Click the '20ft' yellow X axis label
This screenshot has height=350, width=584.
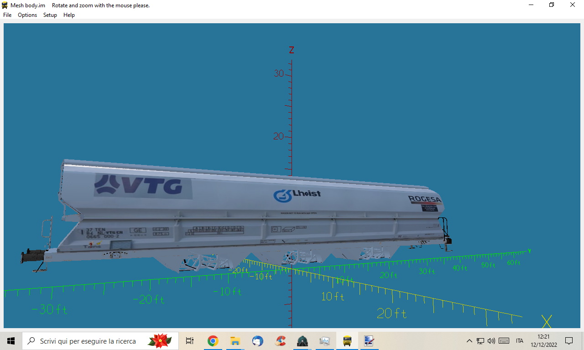coord(391,314)
